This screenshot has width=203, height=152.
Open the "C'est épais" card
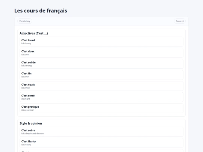(x=101, y=86)
